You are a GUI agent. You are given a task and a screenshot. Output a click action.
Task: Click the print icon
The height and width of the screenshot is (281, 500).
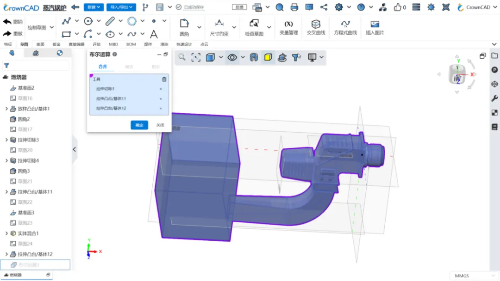[294, 7]
